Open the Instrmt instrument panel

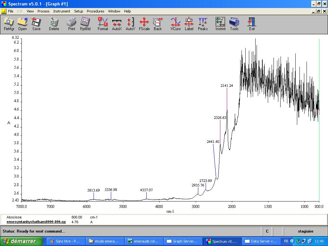(x=220, y=24)
